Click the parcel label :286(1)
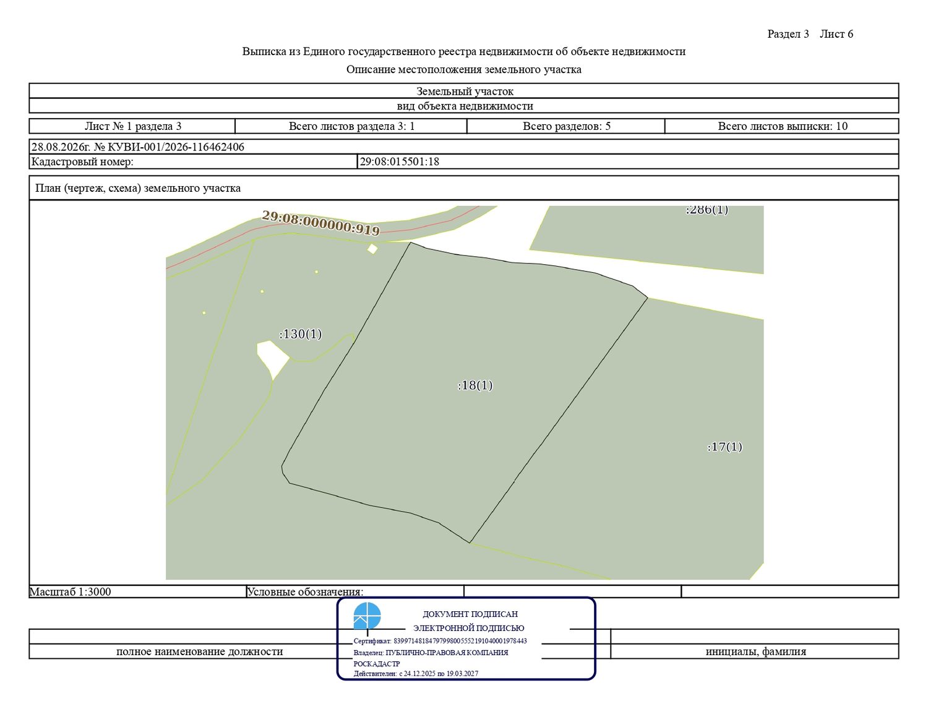The image size is (928, 717). click(707, 210)
